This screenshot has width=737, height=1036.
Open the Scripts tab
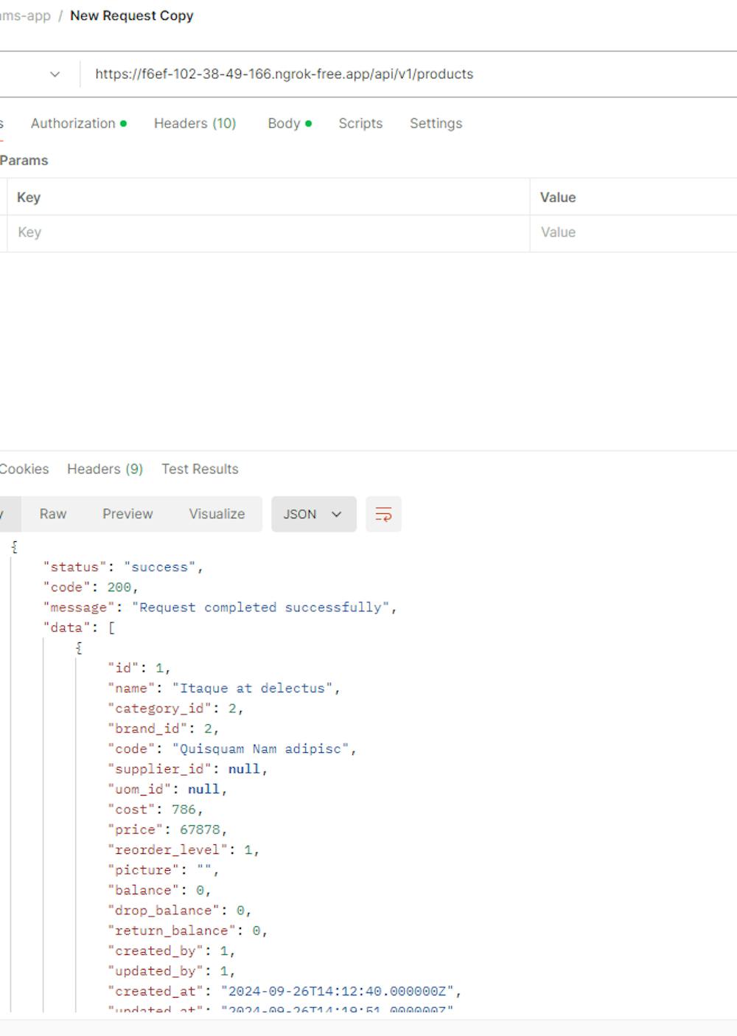point(360,123)
